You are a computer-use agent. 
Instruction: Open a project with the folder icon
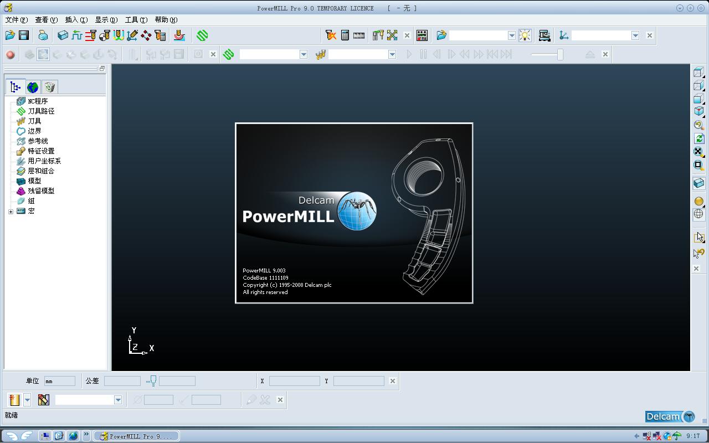point(10,35)
